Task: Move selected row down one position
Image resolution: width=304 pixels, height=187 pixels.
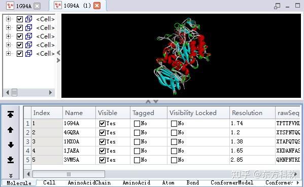Action: 11,145
